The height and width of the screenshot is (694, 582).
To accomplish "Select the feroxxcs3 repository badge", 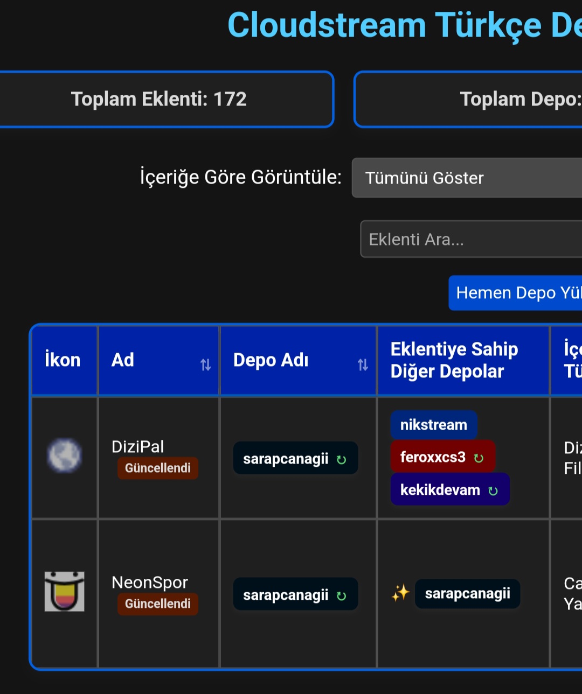I will tap(442, 457).
